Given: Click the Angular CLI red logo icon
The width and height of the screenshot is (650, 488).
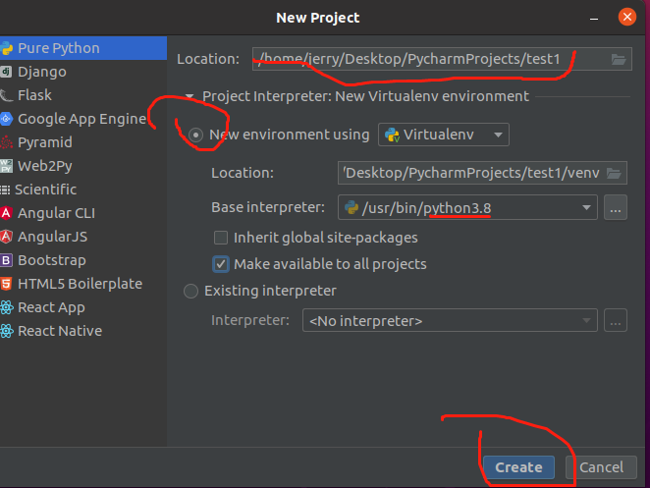Looking at the screenshot, I should (x=6, y=213).
